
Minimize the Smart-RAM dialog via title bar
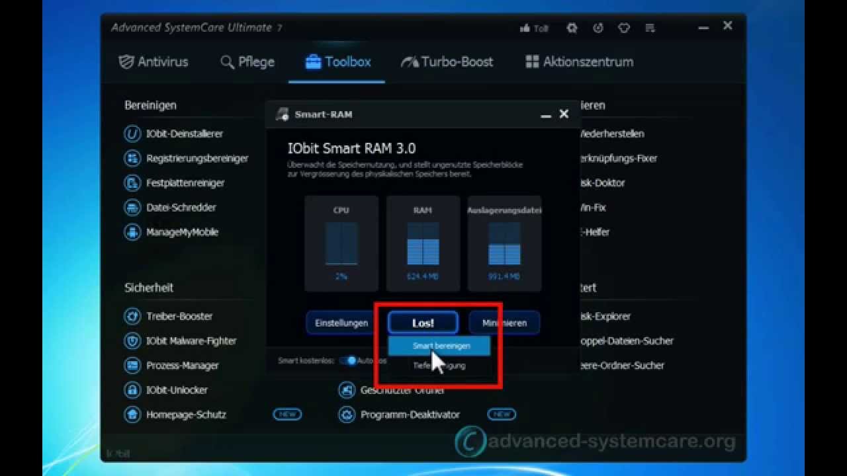coord(546,115)
